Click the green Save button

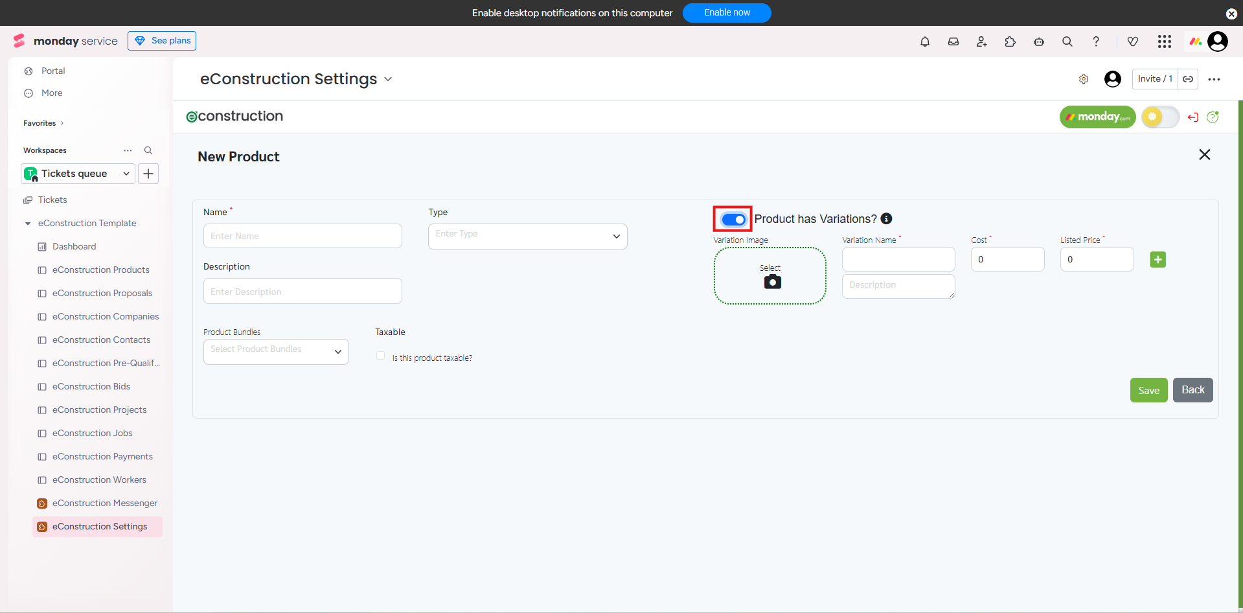pos(1148,390)
